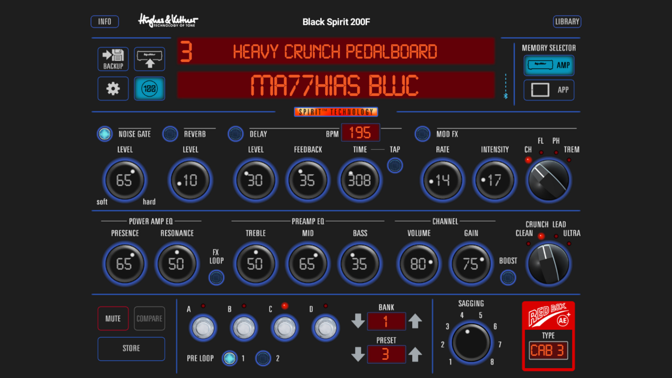
Task: Click the Bank up arrow
Action: click(x=415, y=321)
